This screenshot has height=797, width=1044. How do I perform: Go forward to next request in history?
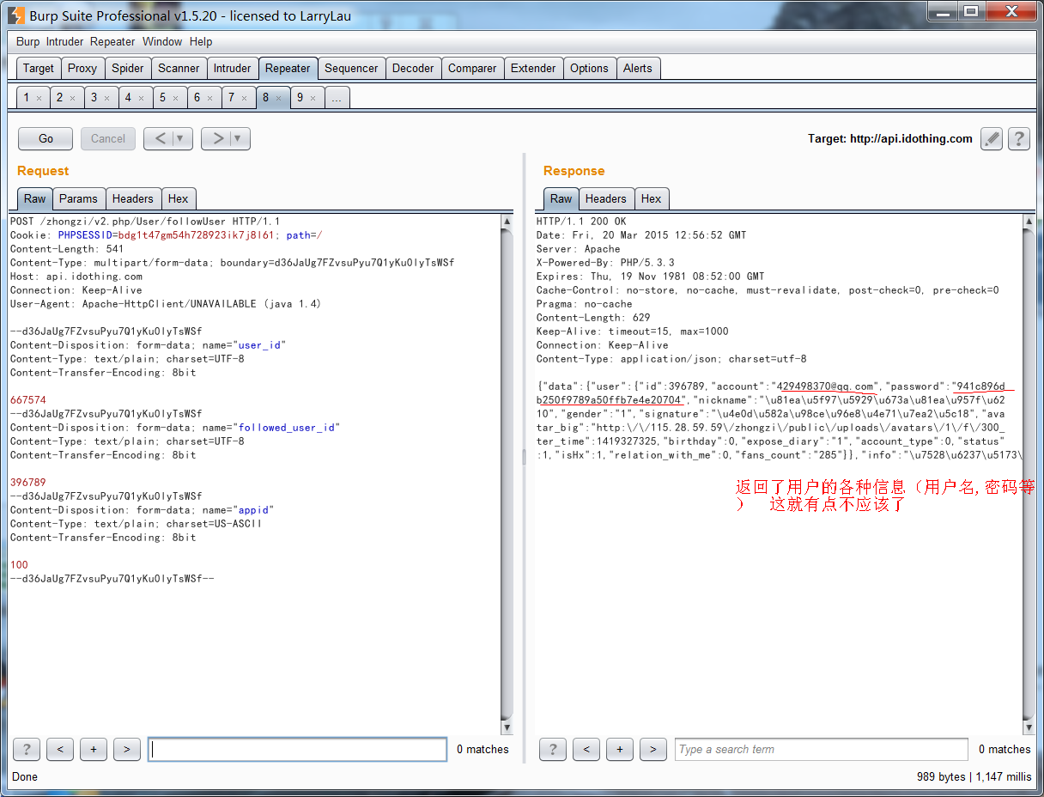coord(216,138)
